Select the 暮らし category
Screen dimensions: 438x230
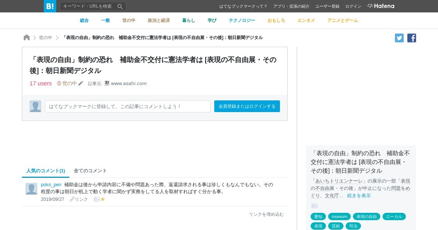pyautogui.click(x=189, y=20)
